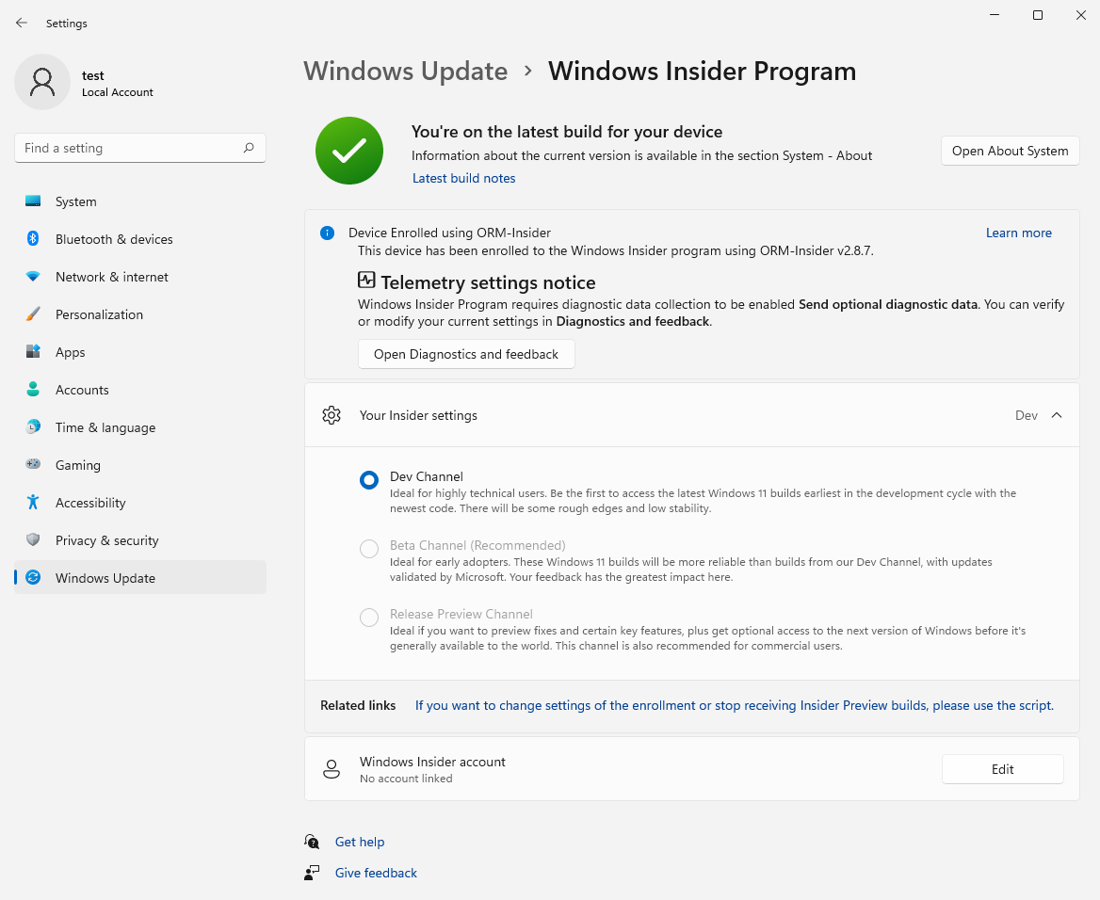1100x900 pixels.
Task: Open Latest build notes link
Action: (463, 178)
